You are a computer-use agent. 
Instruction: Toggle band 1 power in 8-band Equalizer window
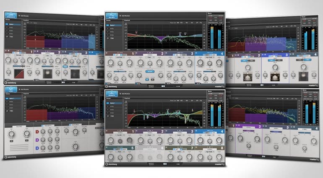pos(107,131)
